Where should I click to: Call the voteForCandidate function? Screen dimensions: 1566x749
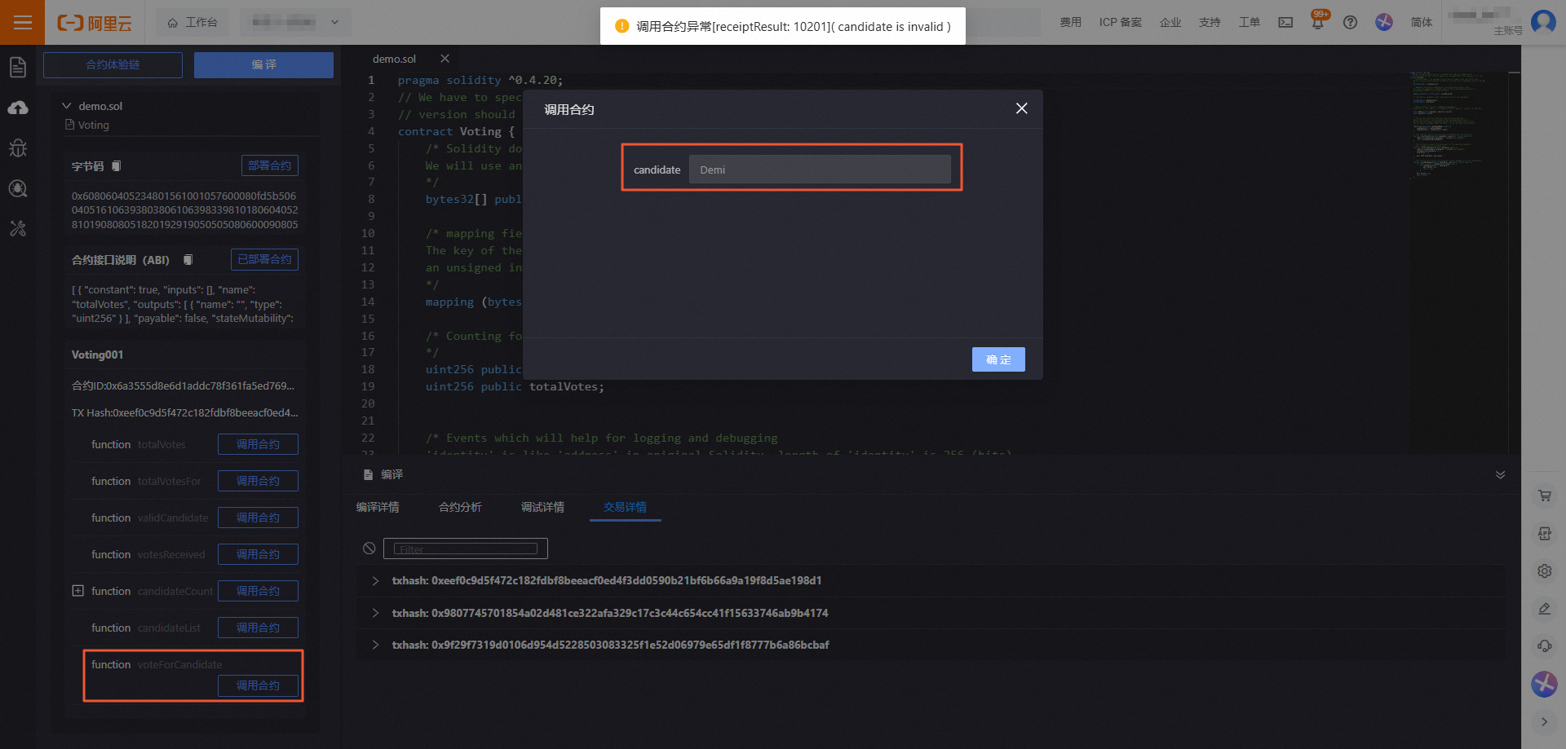[x=258, y=685]
